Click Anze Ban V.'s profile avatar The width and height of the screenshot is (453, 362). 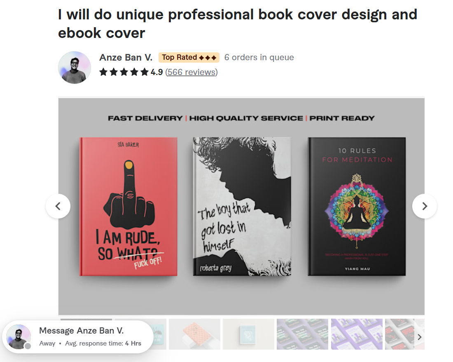[75, 67]
